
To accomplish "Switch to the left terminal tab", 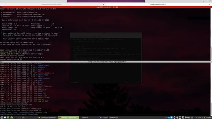I will 53,4.
